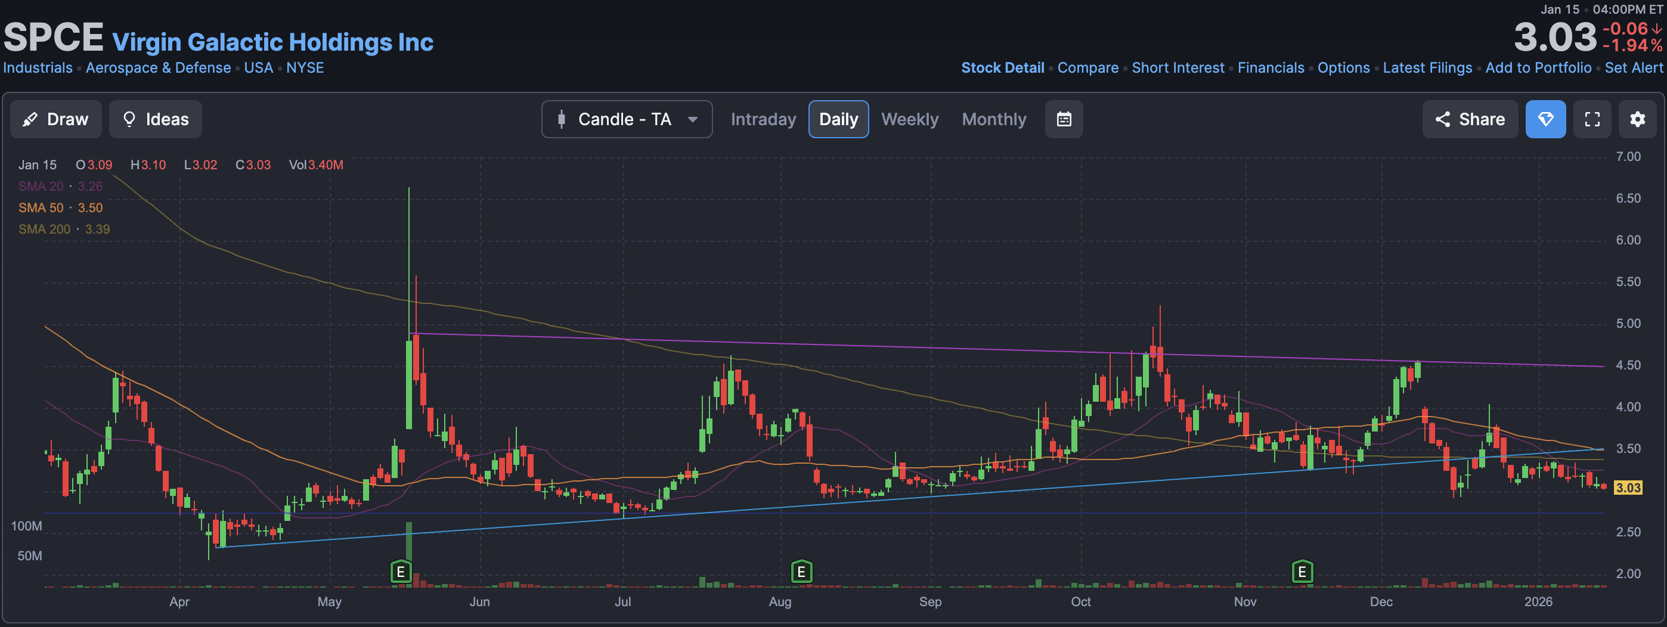Click the 2026 date axis label
The width and height of the screenshot is (1667, 627).
tap(1538, 602)
